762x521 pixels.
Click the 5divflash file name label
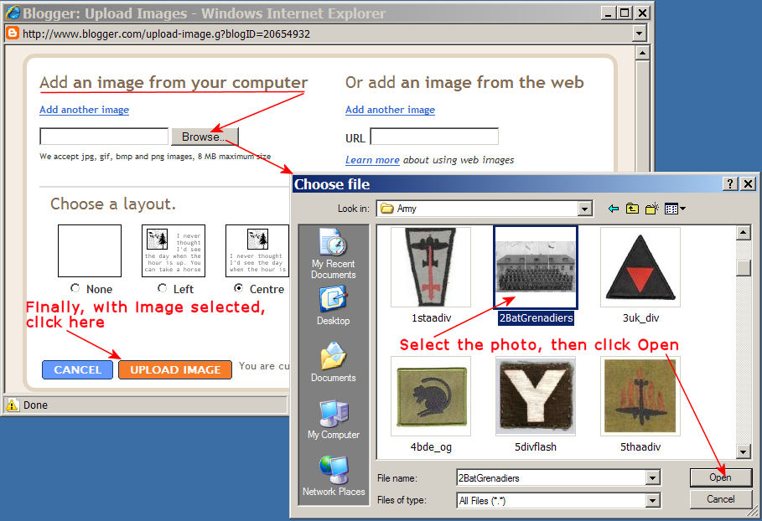[x=536, y=446]
